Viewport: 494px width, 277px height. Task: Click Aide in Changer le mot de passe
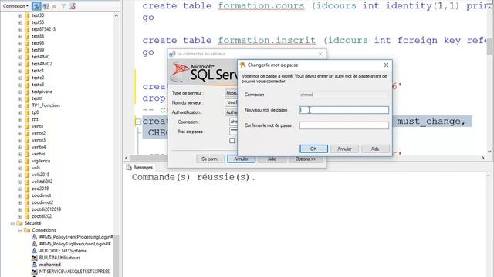tap(375, 149)
